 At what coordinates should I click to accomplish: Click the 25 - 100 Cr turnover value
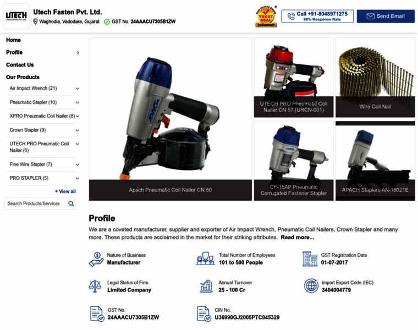pos(232,290)
